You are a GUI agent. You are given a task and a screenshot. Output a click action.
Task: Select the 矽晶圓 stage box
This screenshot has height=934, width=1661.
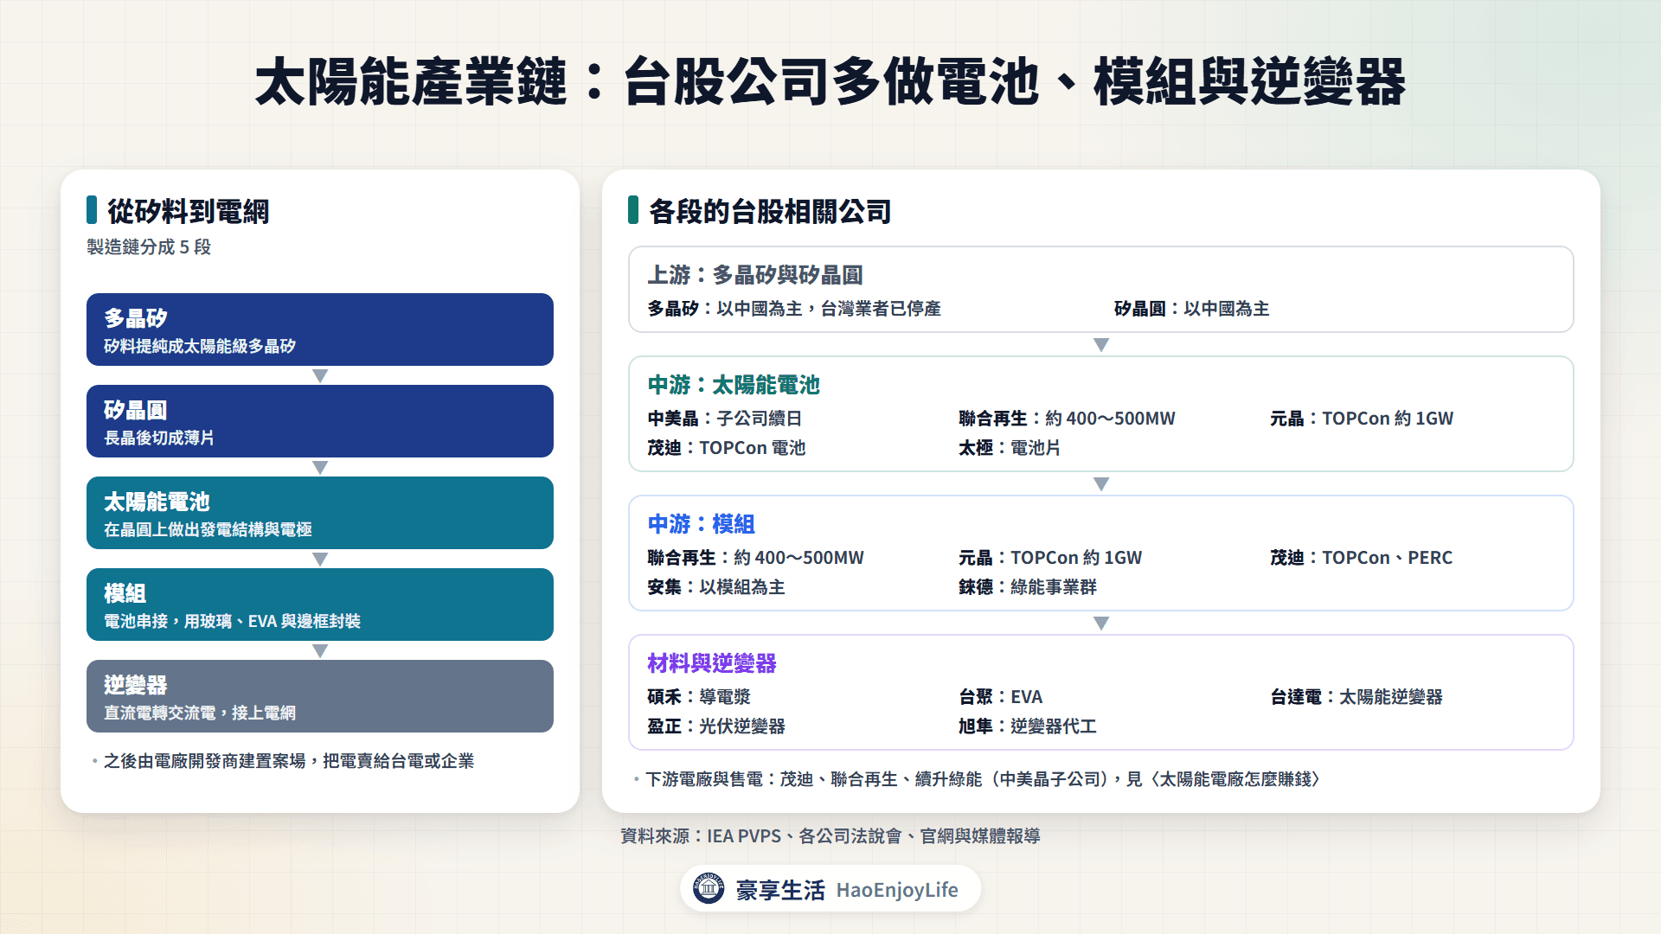[x=320, y=421]
